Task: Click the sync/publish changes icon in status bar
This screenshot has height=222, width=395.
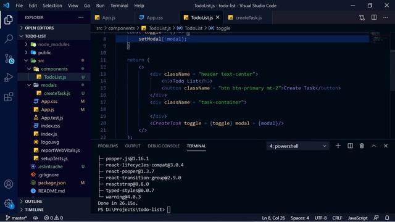Action: tap(36, 218)
